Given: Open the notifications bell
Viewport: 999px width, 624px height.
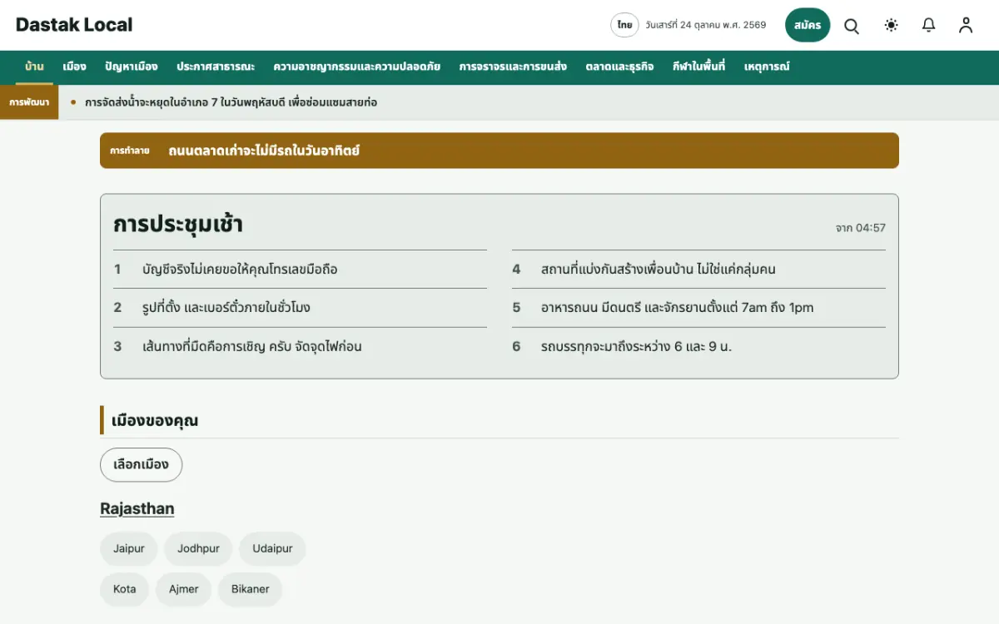Looking at the screenshot, I should click(929, 25).
